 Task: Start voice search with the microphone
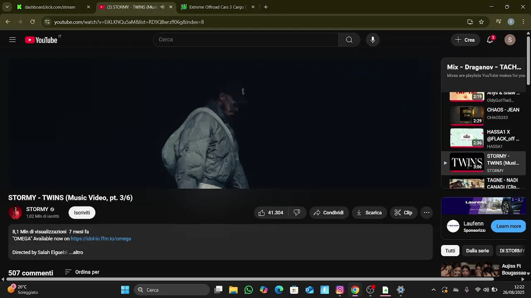(373, 40)
